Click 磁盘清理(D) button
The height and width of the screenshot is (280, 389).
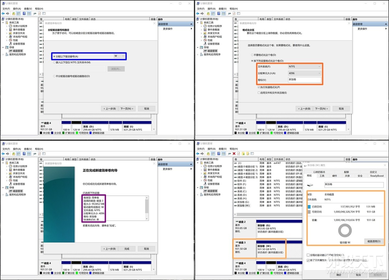[374, 241]
